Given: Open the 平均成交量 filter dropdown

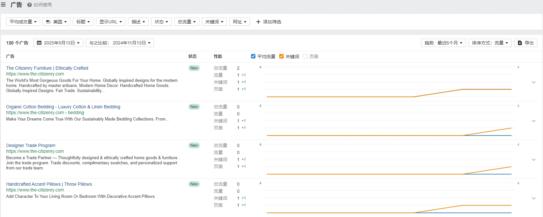Looking at the screenshot, I should coord(23,22).
